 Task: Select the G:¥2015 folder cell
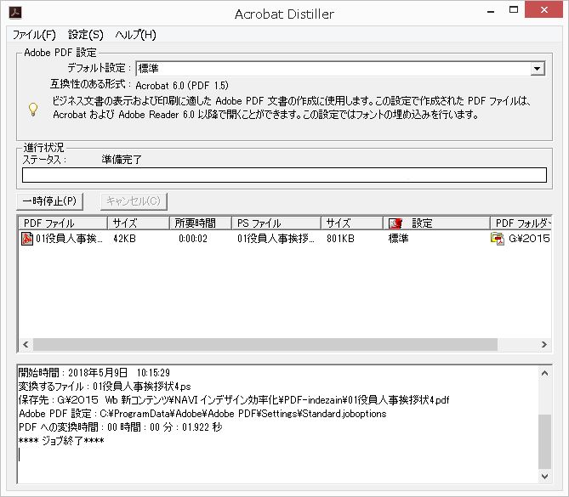click(x=529, y=239)
